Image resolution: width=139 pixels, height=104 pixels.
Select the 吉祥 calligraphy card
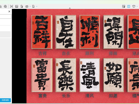[42, 32]
